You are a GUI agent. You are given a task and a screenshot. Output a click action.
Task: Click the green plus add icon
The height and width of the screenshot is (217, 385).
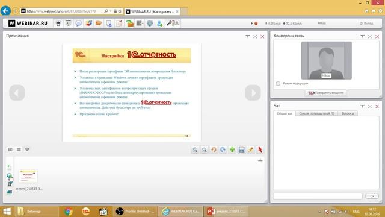pos(232,149)
